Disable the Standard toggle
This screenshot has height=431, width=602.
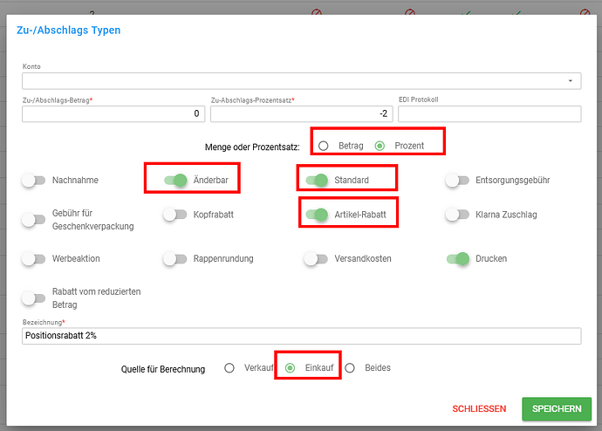tap(317, 180)
